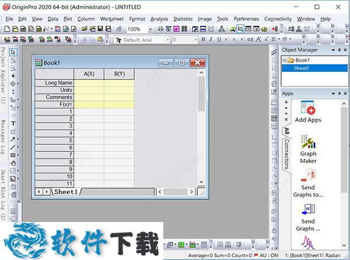
Task: Open the Messages Log side panel
Action: point(3,137)
